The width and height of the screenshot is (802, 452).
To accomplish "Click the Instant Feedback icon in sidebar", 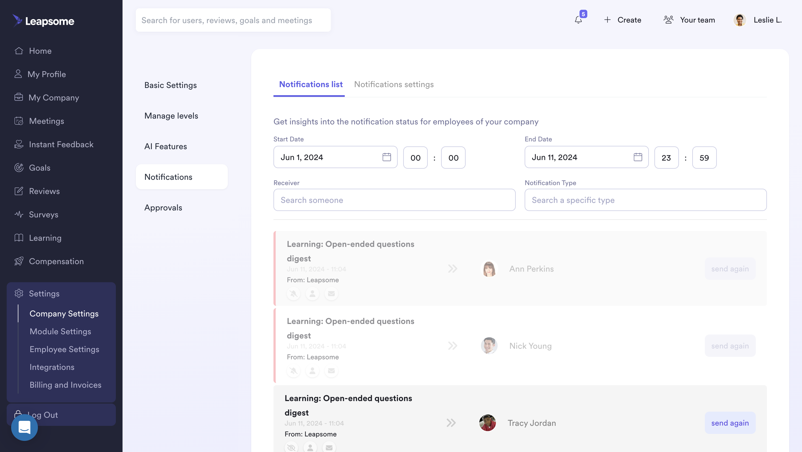I will [x=18, y=144].
